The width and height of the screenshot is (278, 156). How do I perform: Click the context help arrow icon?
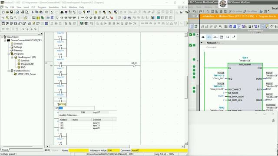coord(88,12)
